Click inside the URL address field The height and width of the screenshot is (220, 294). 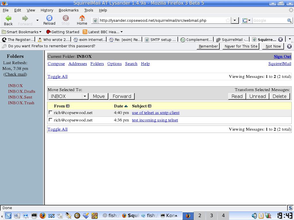[x=161, y=21]
